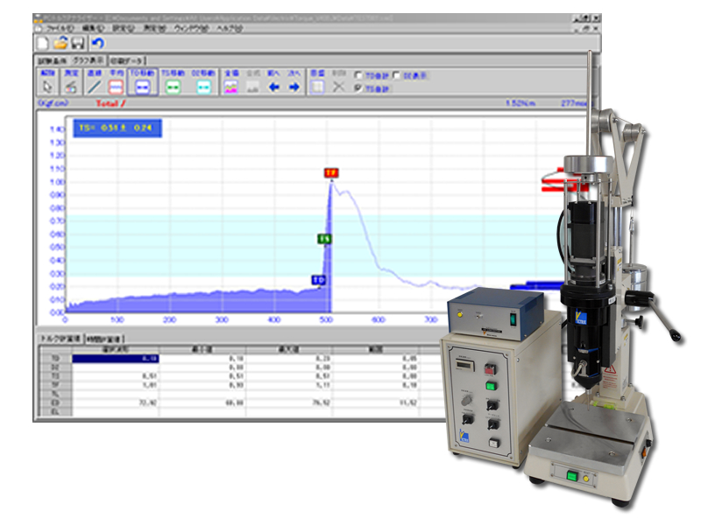The image size is (701, 525).
Task: Go to previous with blue left arrow
Action: [274, 87]
